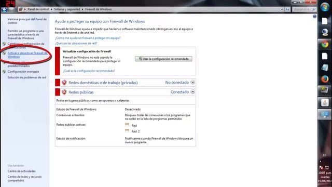The width and height of the screenshot is (332, 187).
Task: Open the Windows Start orb
Action: (x=325, y=7)
